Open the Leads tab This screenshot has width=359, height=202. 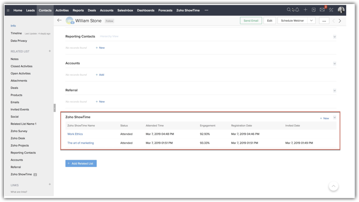[30, 10]
